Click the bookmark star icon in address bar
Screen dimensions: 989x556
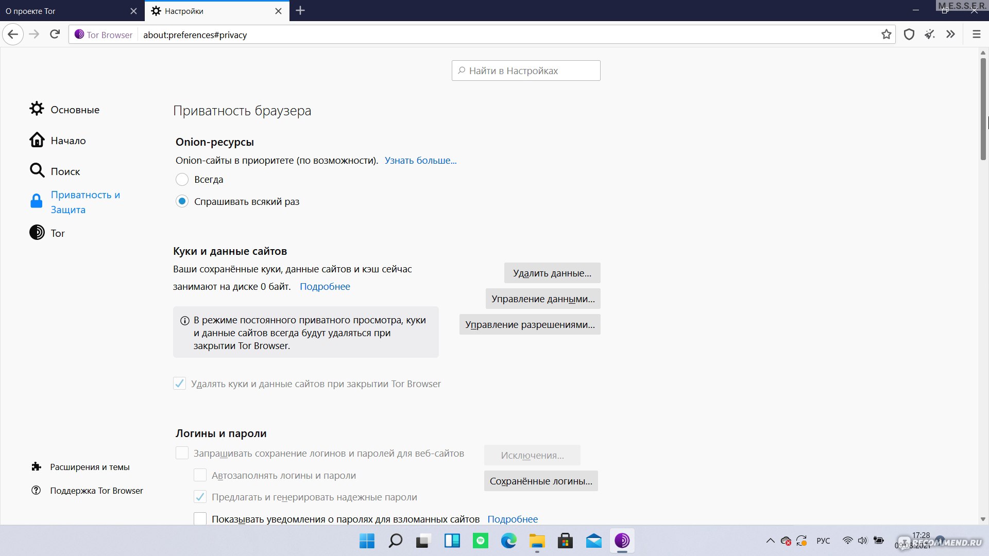click(886, 34)
